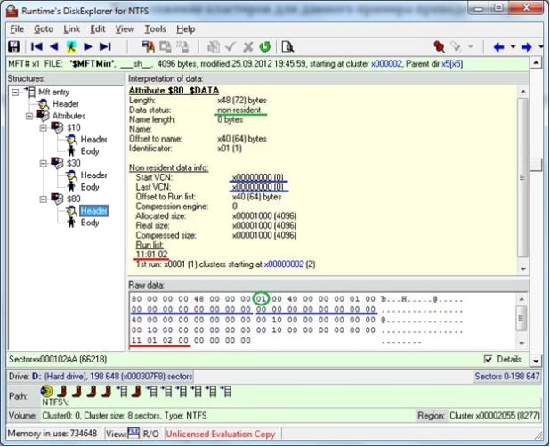This screenshot has height=447, width=550.
Task: Collapse the $10 attribute node
Action: point(43,127)
